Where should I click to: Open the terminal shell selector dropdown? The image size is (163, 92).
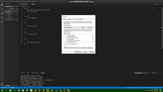141,73
